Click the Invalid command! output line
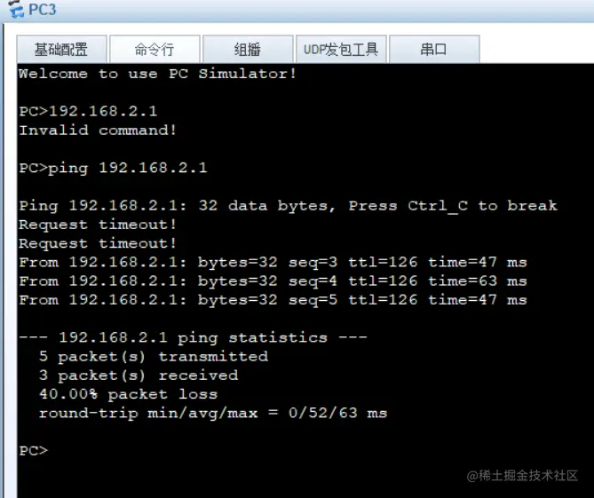Image resolution: width=594 pixels, height=498 pixels. [x=98, y=130]
